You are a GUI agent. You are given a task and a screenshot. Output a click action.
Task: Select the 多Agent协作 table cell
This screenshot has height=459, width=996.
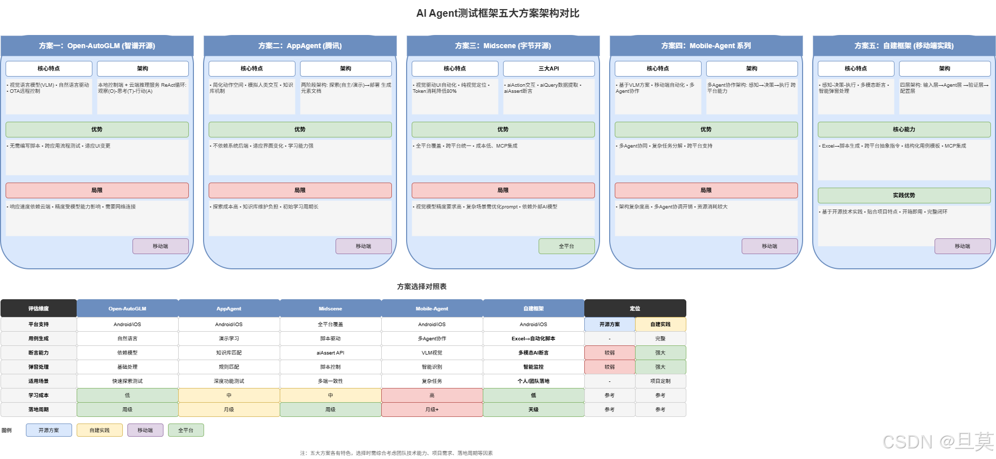[432, 338]
